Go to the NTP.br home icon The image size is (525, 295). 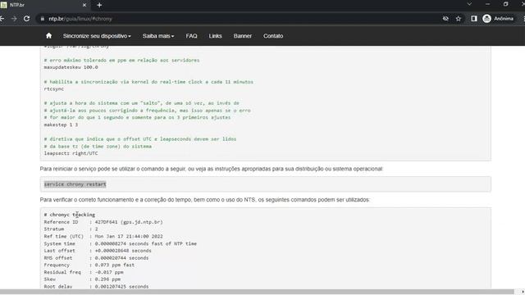click(x=49, y=36)
